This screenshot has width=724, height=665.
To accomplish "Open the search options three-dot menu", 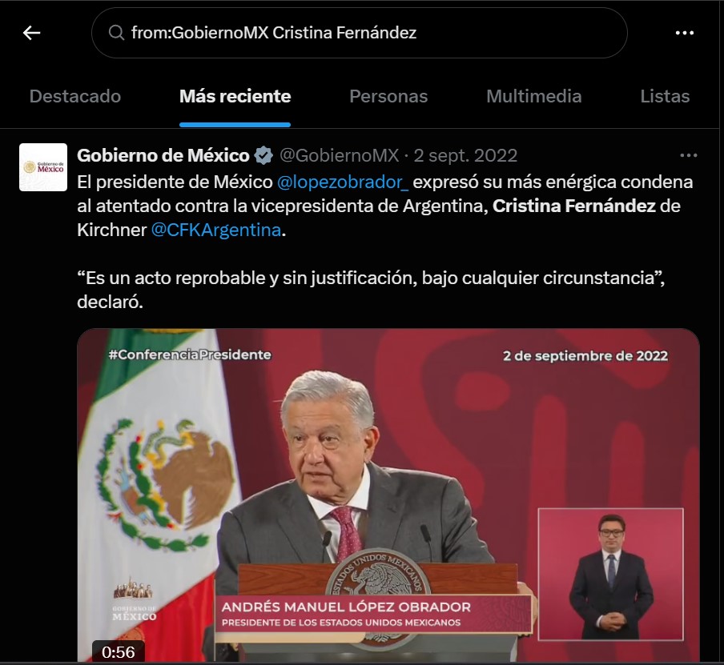I will (x=684, y=33).
